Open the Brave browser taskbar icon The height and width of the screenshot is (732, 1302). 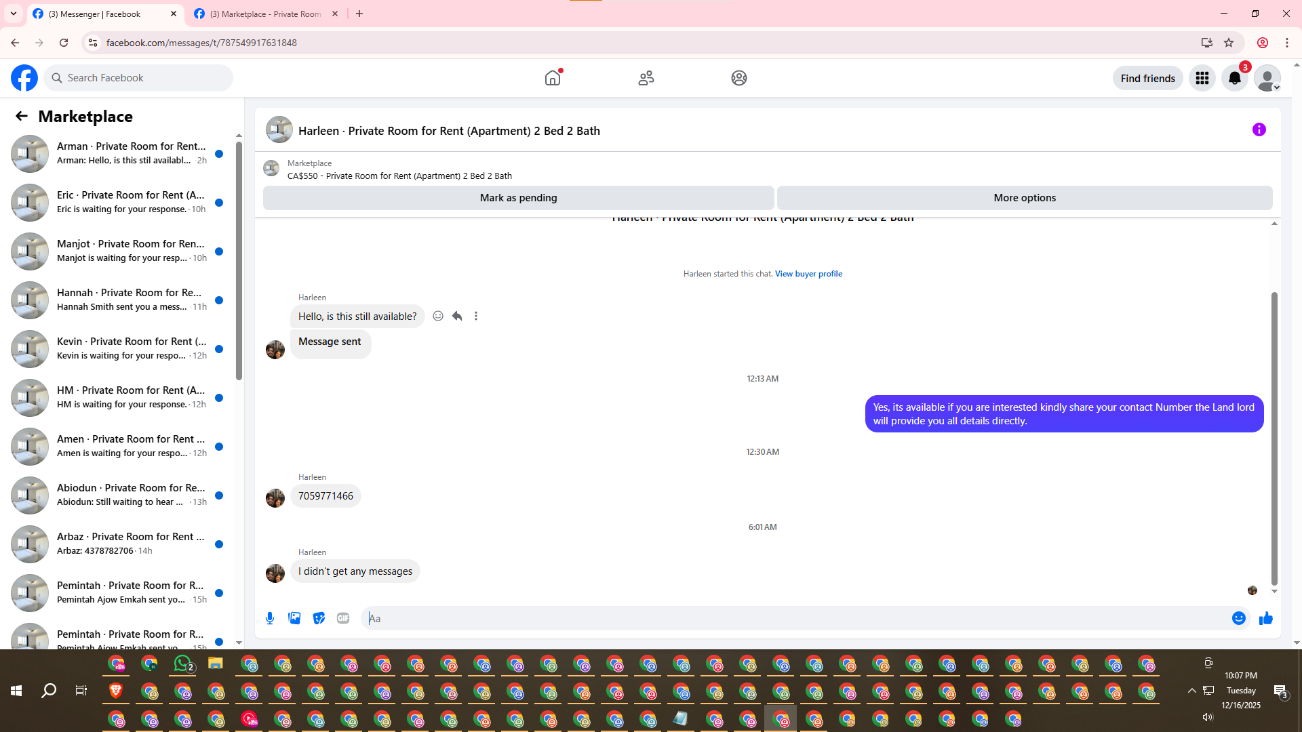pyautogui.click(x=116, y=691)
